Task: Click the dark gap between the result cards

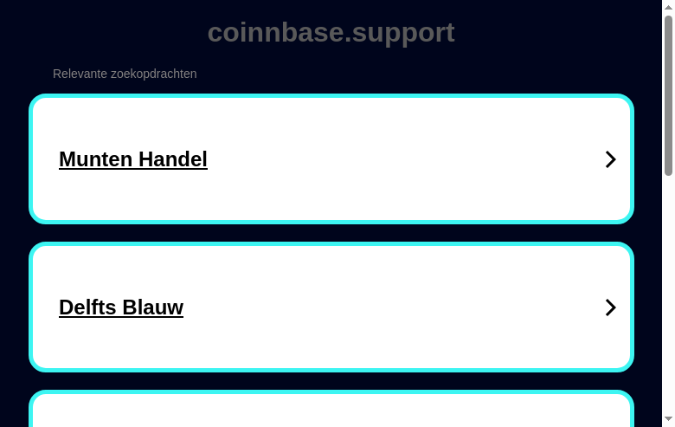Action: tap(331, 233)
